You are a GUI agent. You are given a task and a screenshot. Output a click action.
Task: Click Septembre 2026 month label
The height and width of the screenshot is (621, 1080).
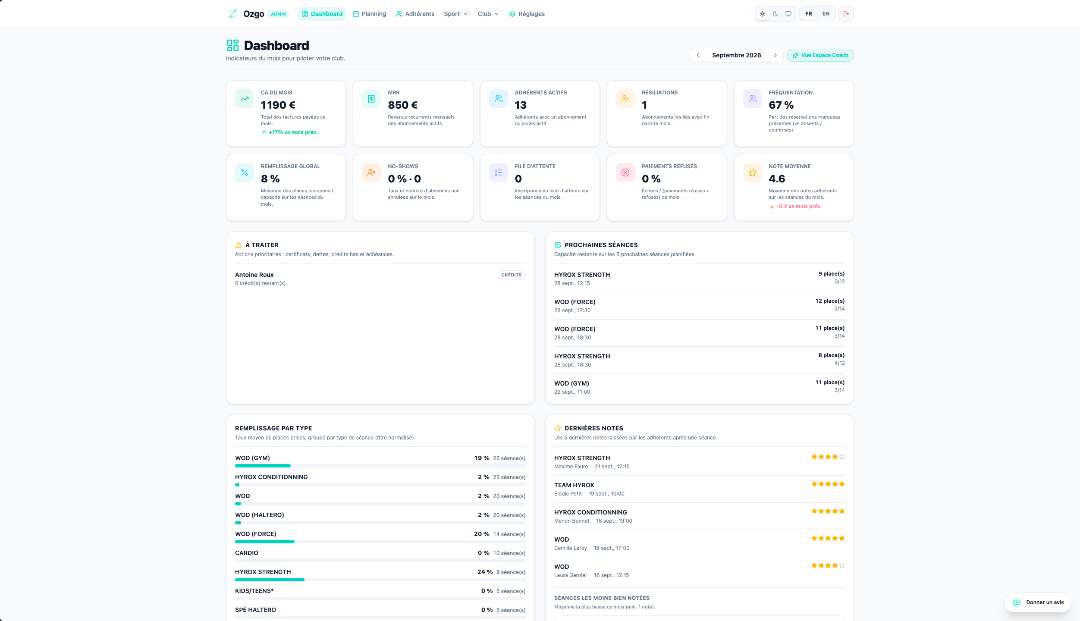click(x=736, y=55)
